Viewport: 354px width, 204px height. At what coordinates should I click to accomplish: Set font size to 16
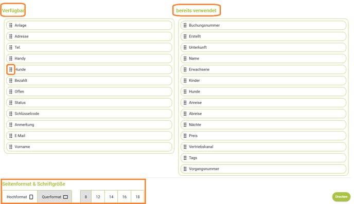coord(125,197)
